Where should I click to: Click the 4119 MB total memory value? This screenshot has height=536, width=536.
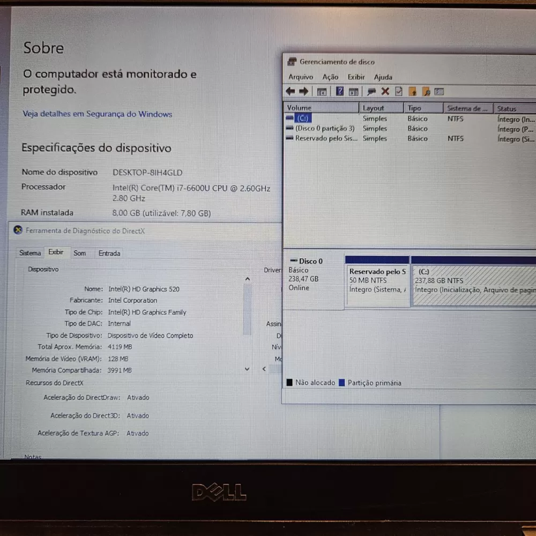(x=120, y=347)
